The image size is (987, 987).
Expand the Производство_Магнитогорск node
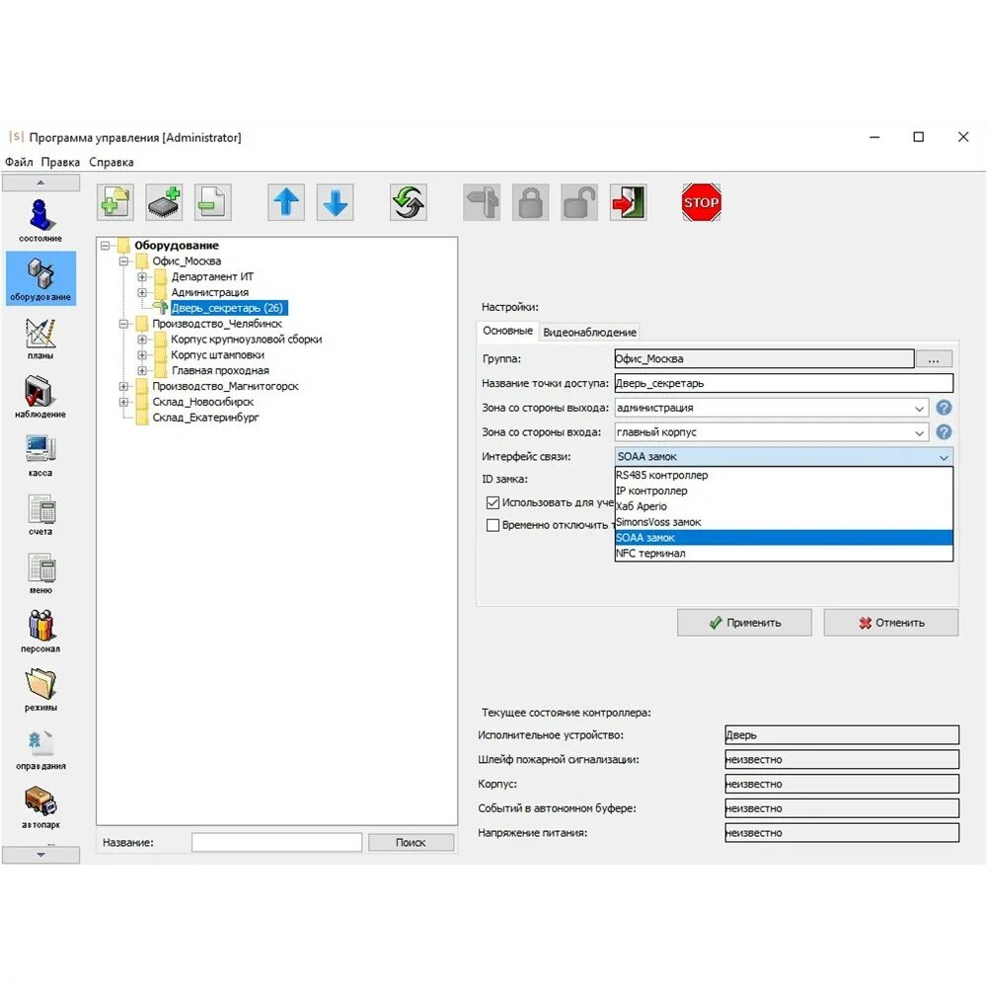click(x=124, y=387)
